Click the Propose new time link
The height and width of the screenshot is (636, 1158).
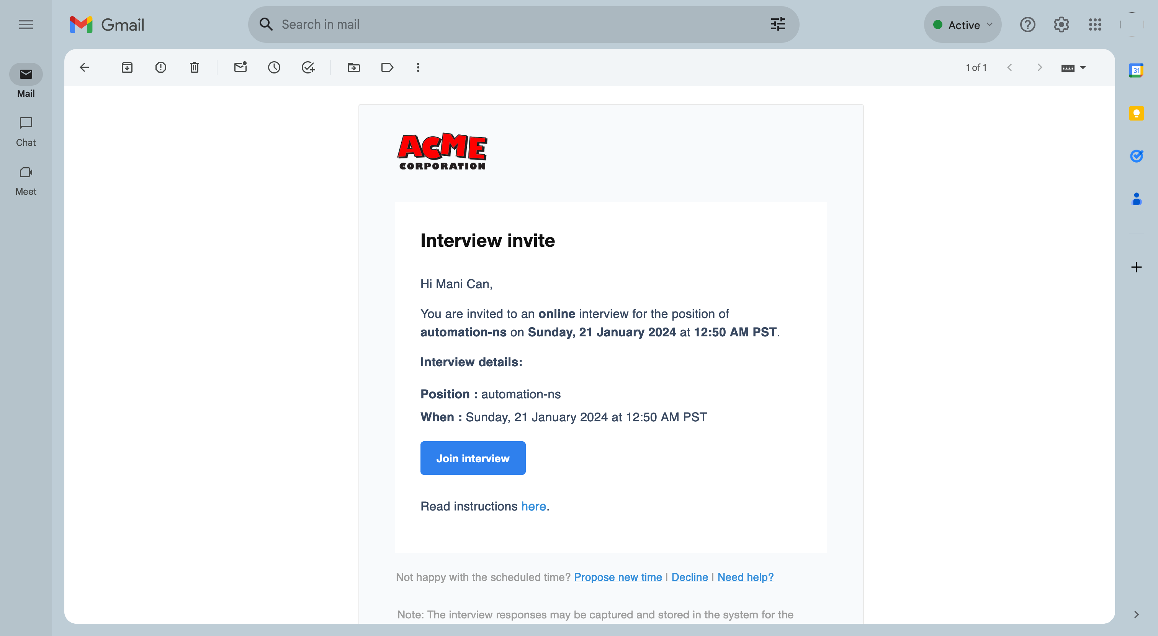click(618, 577)
